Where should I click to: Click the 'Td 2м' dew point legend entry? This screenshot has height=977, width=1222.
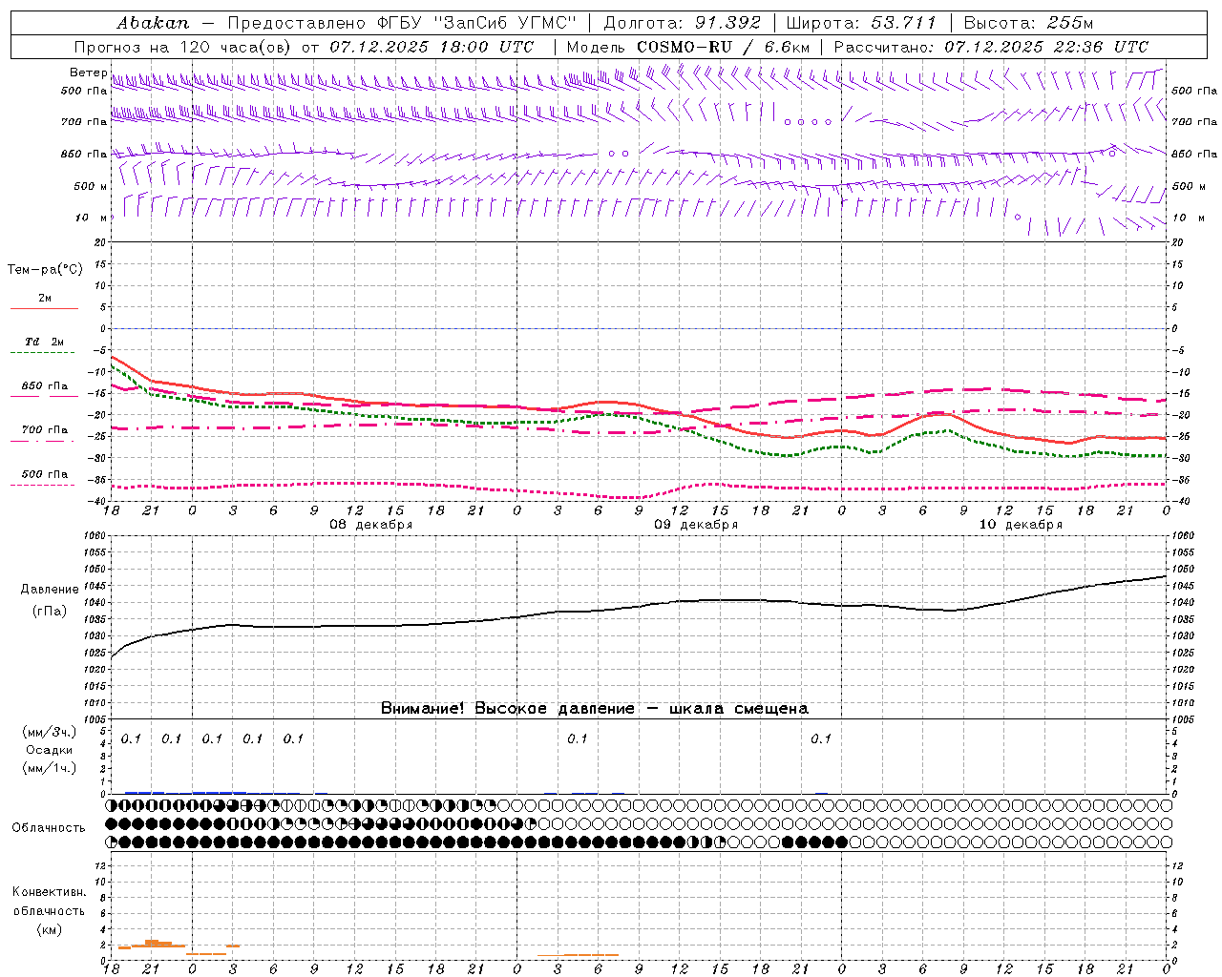tap(44, 341)
